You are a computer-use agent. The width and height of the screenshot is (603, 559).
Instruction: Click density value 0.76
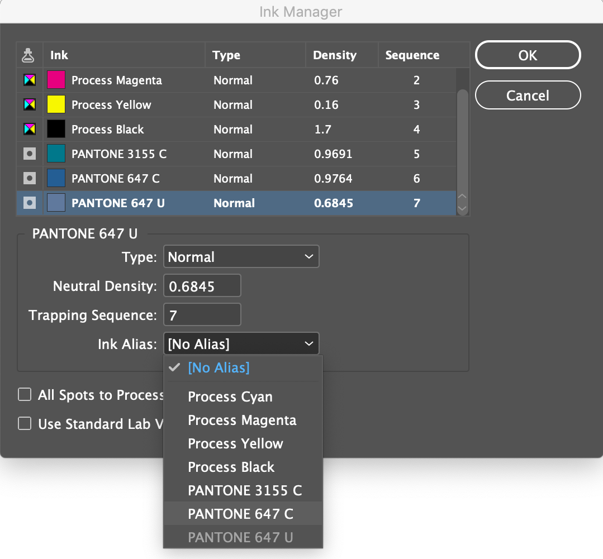pyautogui.click(x=326, y=80)
